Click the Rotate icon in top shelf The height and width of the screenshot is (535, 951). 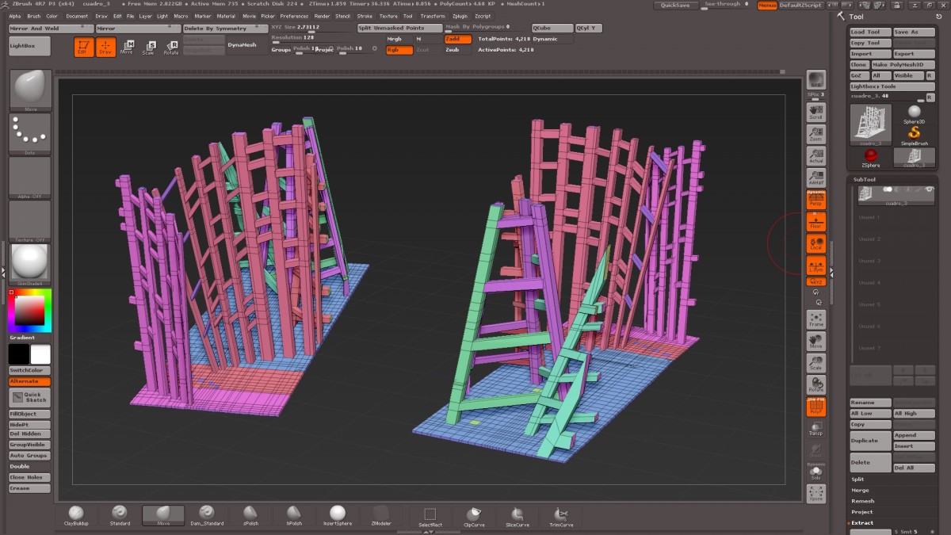point(171,48)
